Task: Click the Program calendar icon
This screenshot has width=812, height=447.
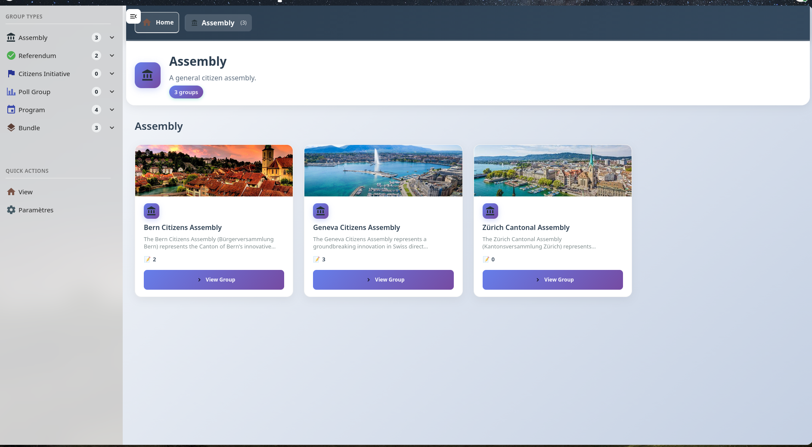Action: [11, 110]
